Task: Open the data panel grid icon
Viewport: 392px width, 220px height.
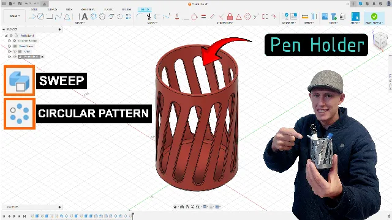Action: click(x=4, y=4)
